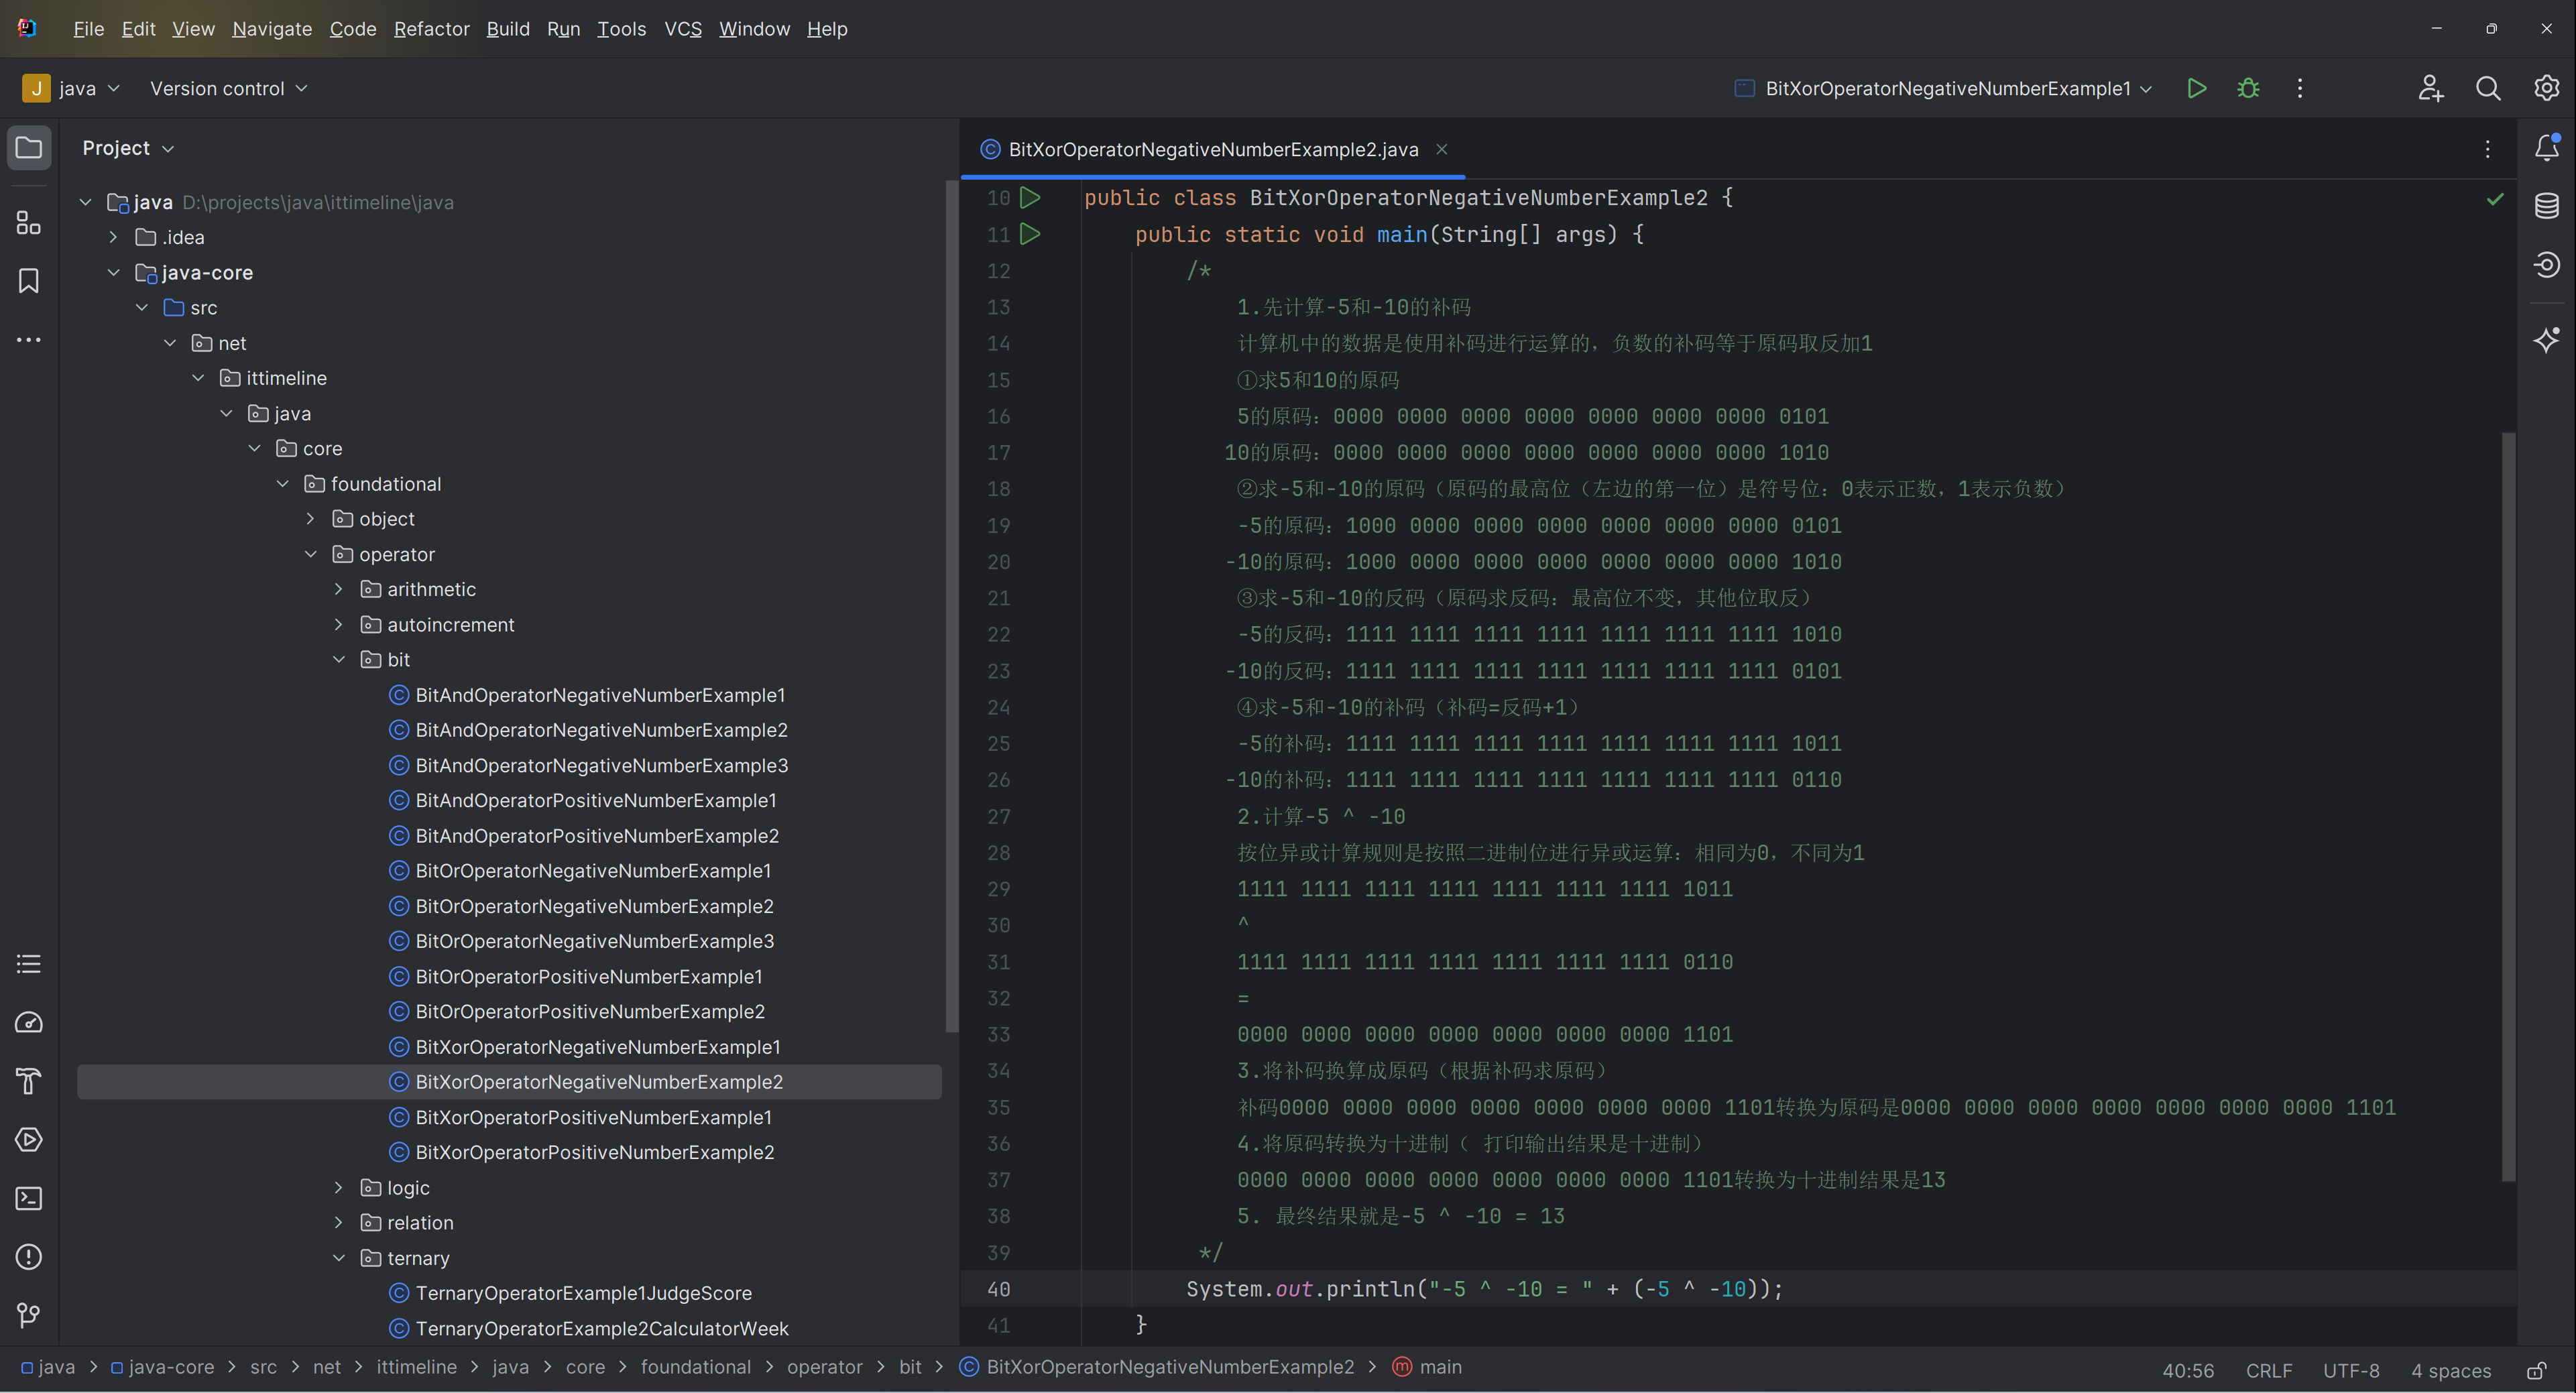This screenshot has width=2576, height=1393.
Task: Open the Bookmarks tool window
Action: 29,281
